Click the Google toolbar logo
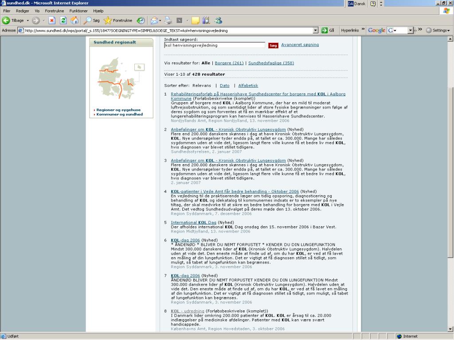Image resolution: width=454 pixels, height=340 pixels. pos(376,31)
